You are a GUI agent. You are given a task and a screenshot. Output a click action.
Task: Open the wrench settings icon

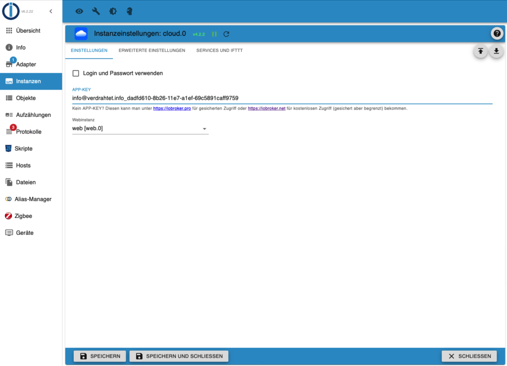pyautogui.click(x=96, y=11)
